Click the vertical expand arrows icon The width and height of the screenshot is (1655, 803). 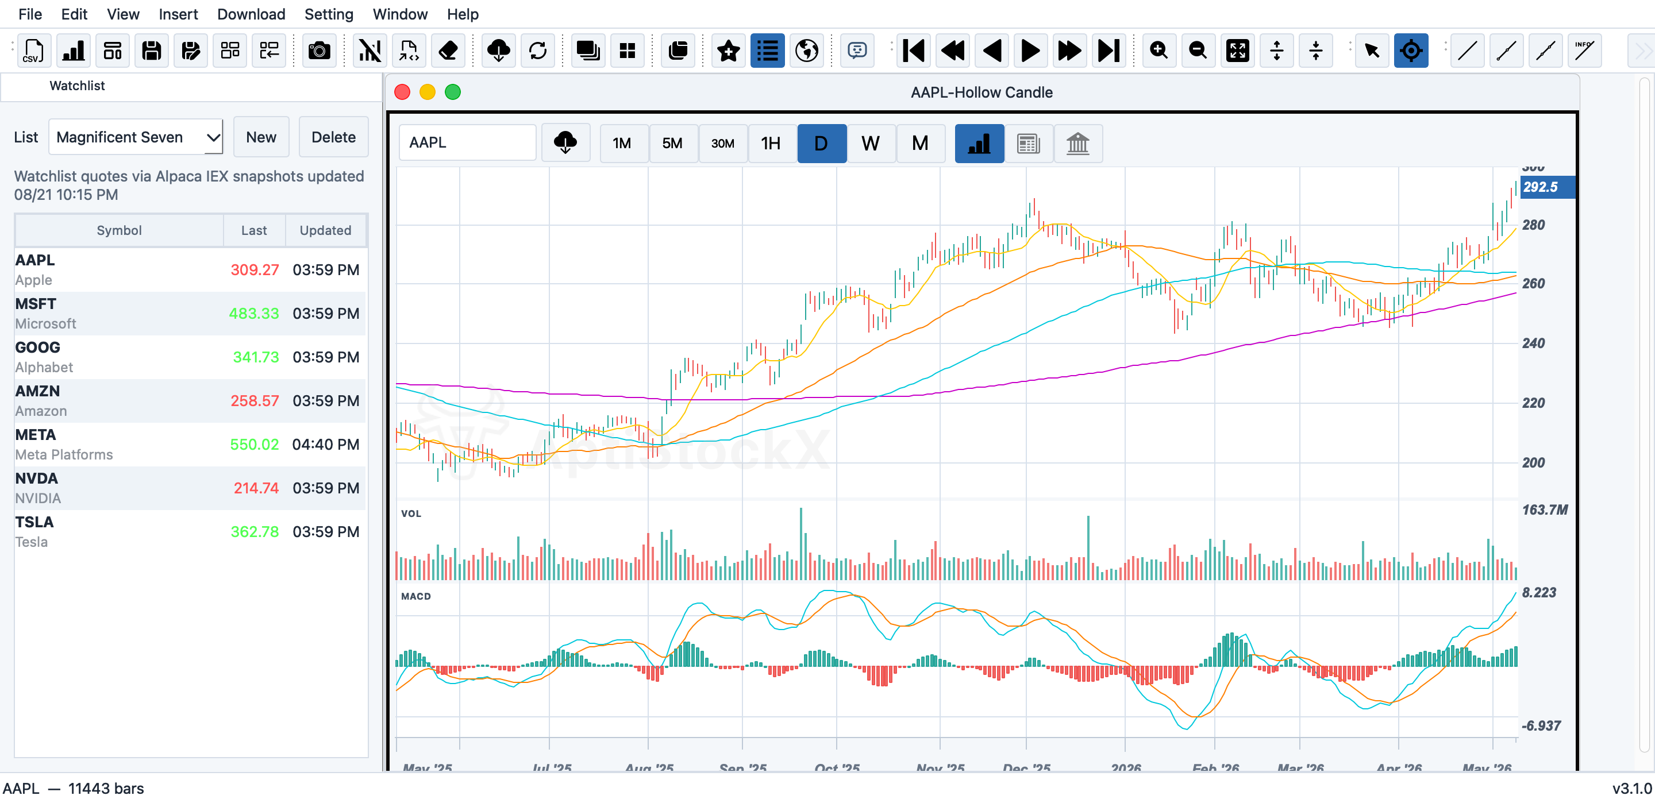point(1276,51)
